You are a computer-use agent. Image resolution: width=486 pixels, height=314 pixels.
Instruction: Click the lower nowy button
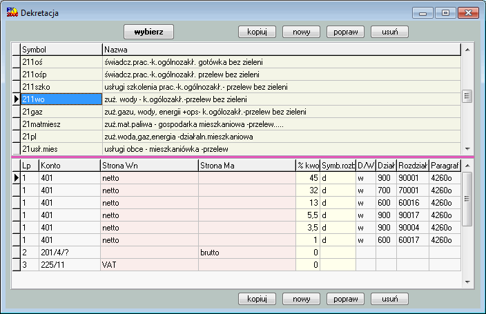click(x=301, y=299)
